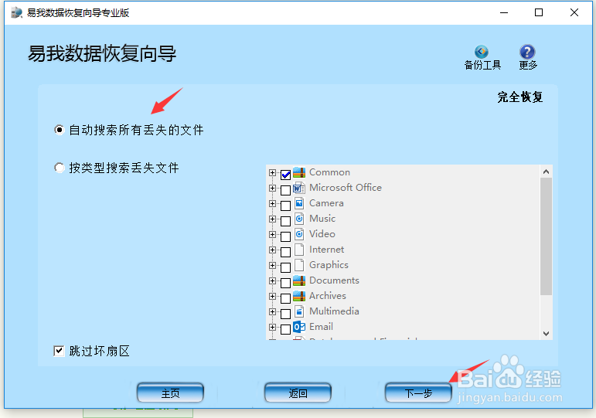Check the Camera checkbox
Screen dimensions: 596x418
(285, 206)
